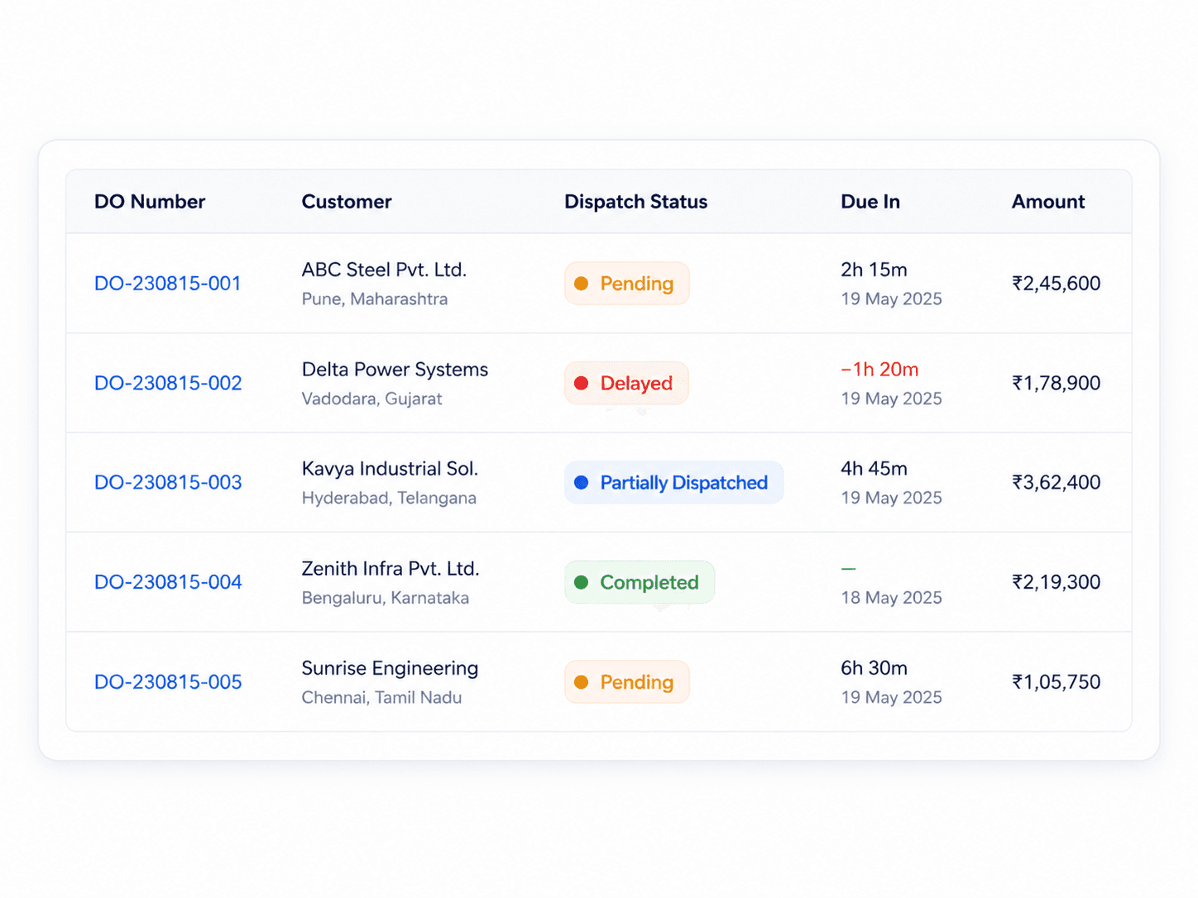
Task: Click the 18 May 2025 date
Action: point(891,598)
